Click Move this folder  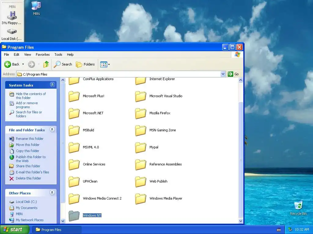coord(28,145)
